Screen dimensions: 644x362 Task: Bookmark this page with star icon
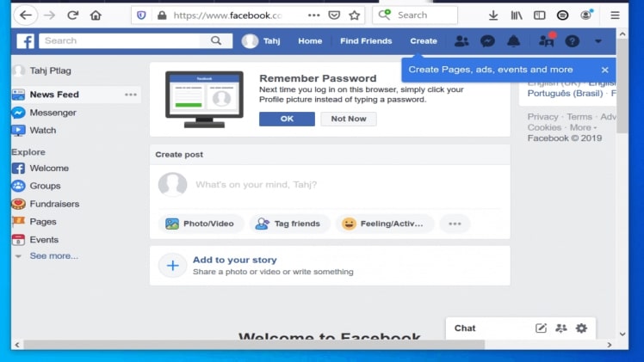355,15
